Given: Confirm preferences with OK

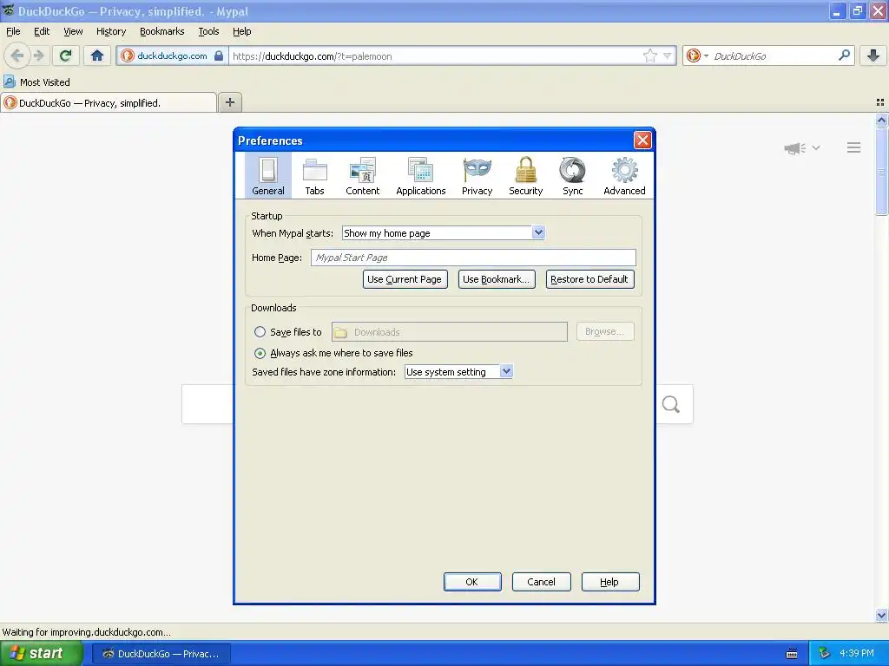Looking at the screenshot, I should (471, 582).
